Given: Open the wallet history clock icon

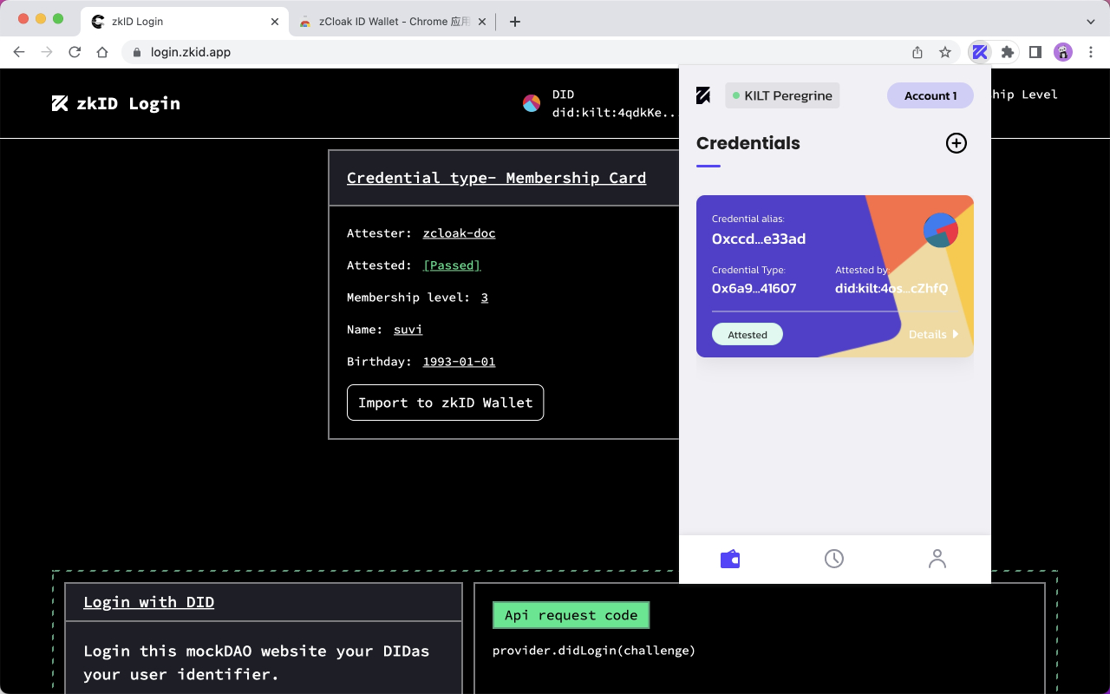Looking at the screenshot, I should click(x=833, y=559).
